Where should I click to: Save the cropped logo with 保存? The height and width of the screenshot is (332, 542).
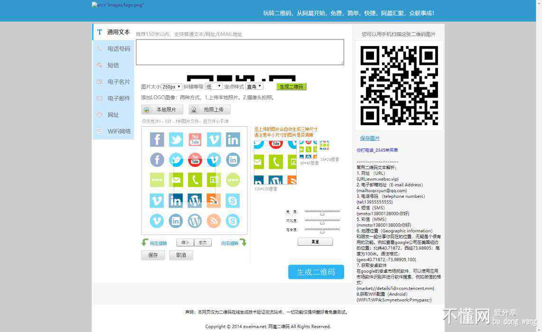tap(153, 255)
